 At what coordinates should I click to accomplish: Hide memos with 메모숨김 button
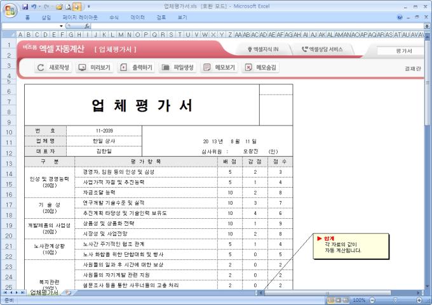(260, 67)
